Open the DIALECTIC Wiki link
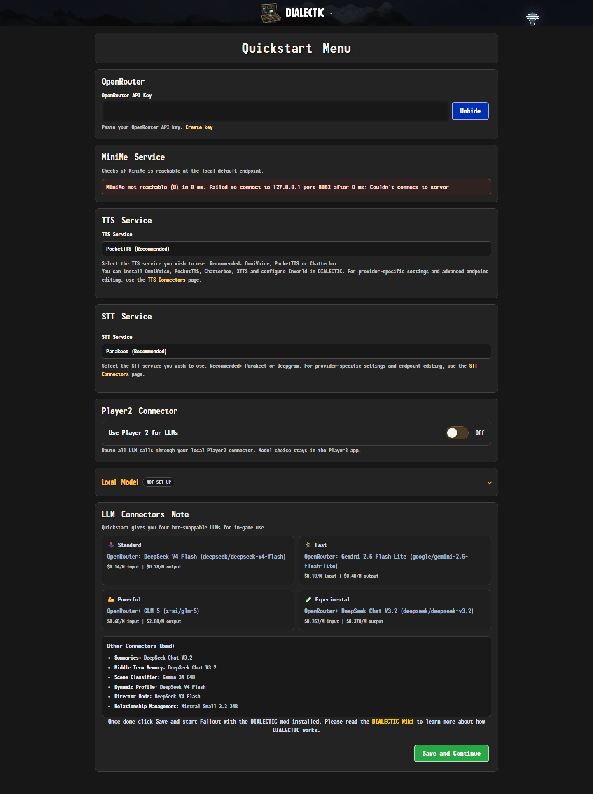Image resolution: width=593 pixels, height=794 pixels. (392, 721)
